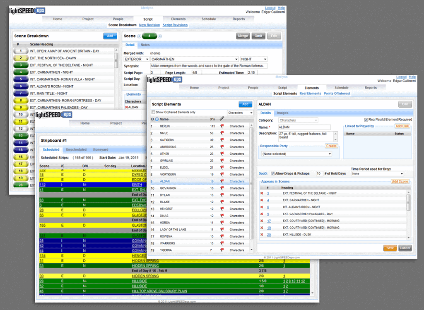Switch to the Images tab on ALDAN panel

(283, 113)
